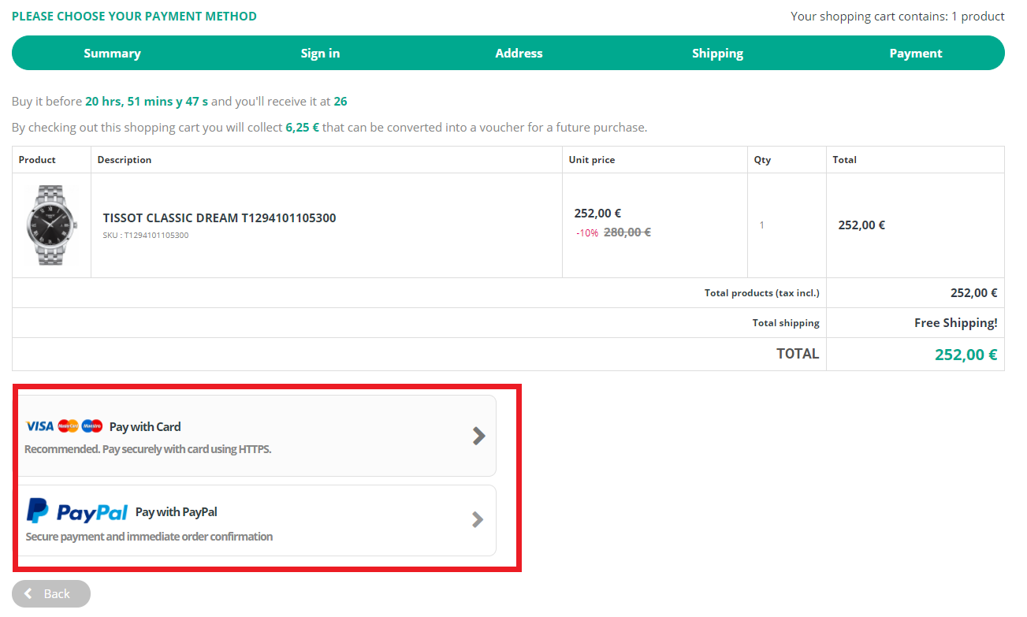Click the Qty column header
This screenshot has width=1027, height=617.
coord(762,159)
